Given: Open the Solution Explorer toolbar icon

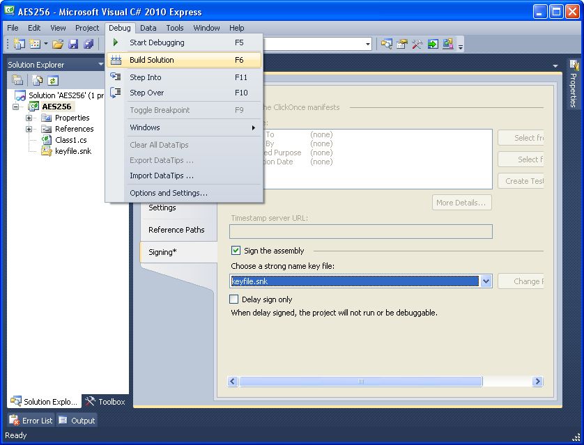Looking at the screenshot, I should [x=386, y=44].
